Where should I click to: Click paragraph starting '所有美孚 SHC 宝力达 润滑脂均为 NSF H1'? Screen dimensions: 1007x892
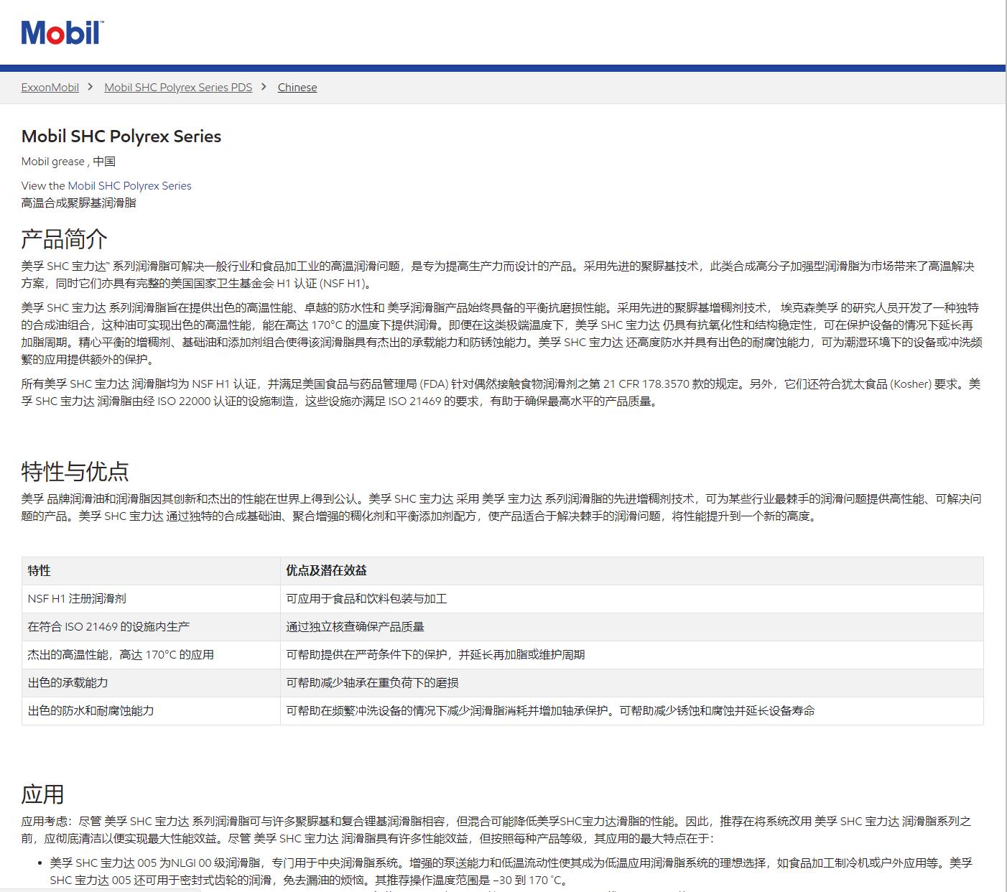(x=501, y=393)
